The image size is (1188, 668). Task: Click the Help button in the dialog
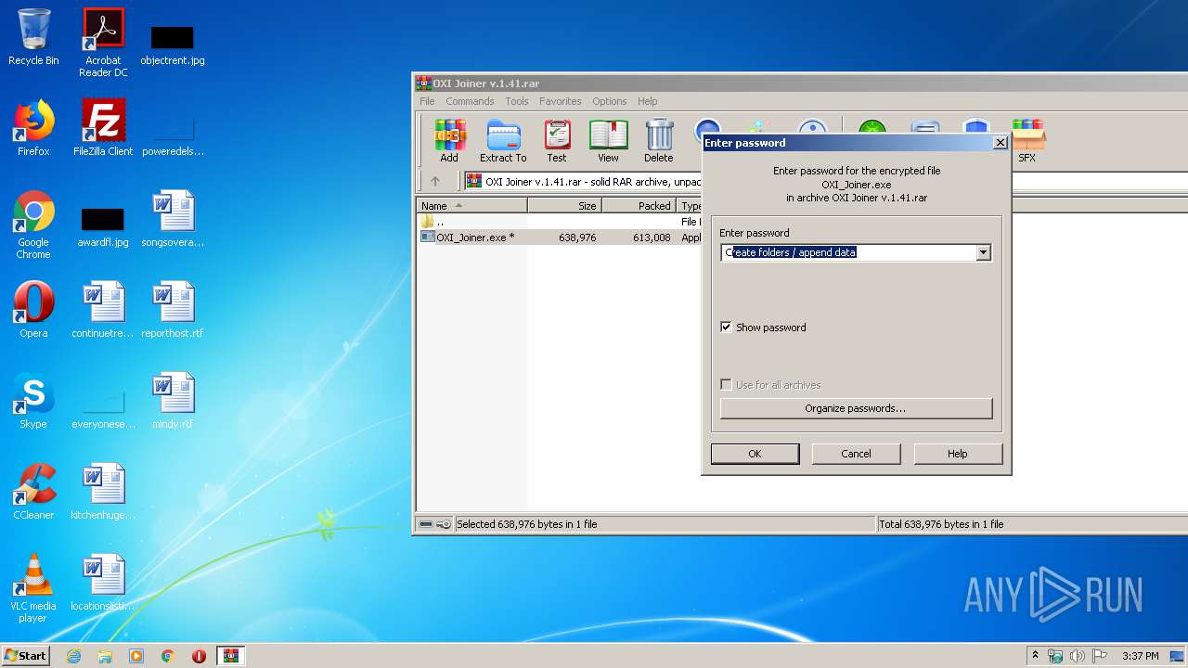[958, 454]
